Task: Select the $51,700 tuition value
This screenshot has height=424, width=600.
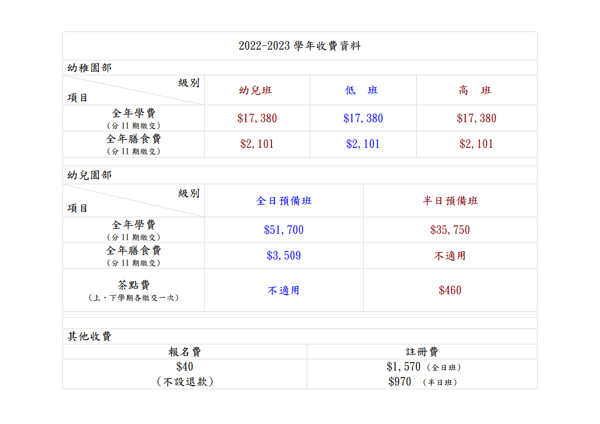Action: (284, 230)
